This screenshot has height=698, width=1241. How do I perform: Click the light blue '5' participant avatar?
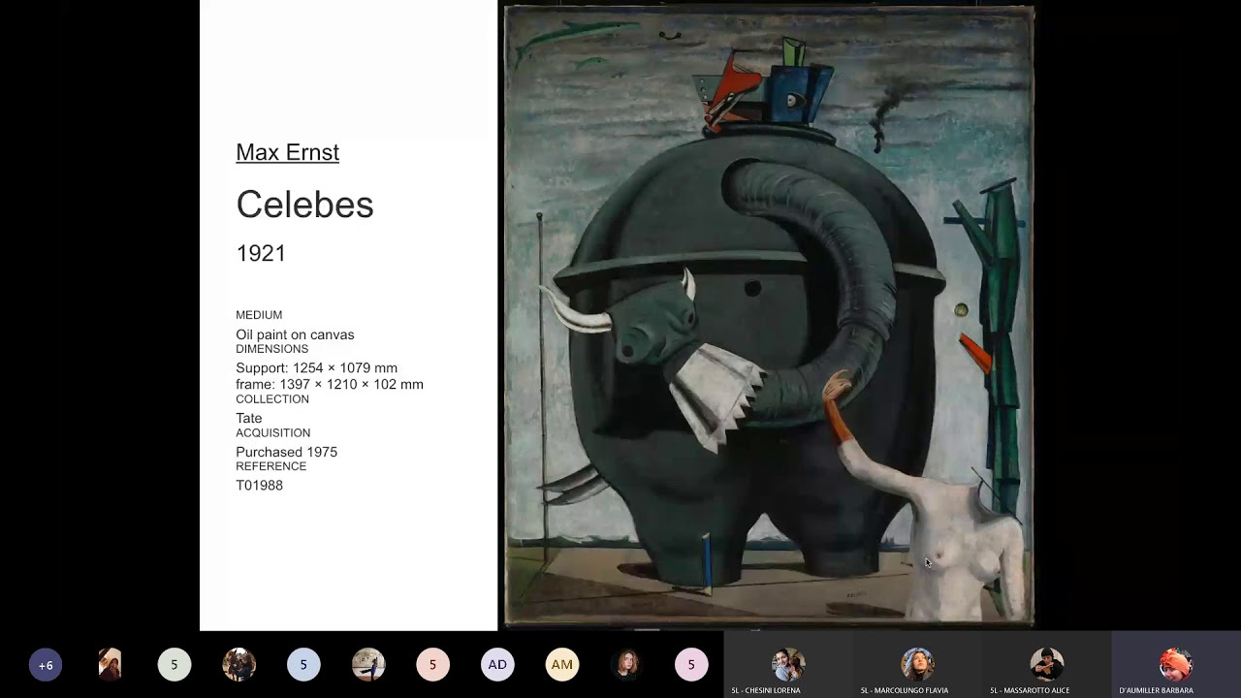tap(303, 665)
